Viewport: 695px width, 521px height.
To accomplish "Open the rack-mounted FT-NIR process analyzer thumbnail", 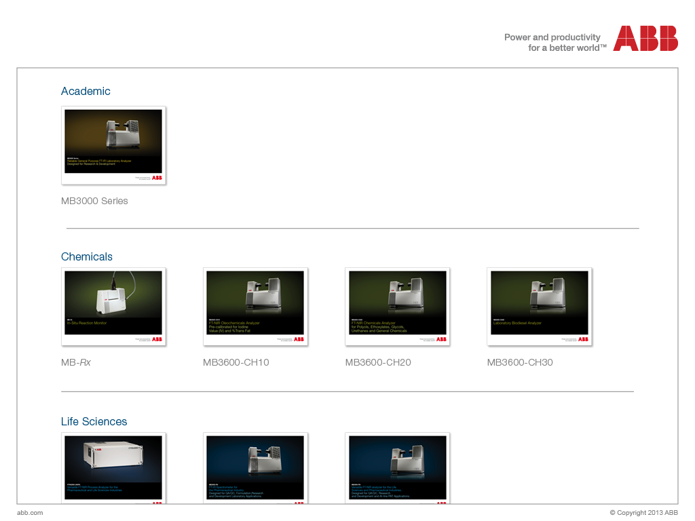I will (113, 468).
